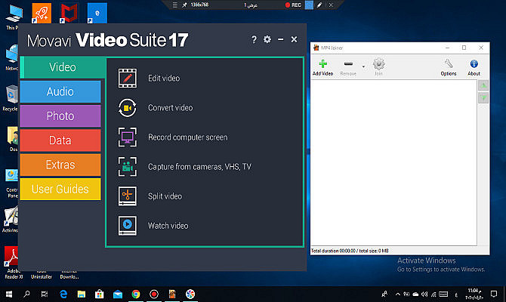
Task: Open the blue 'e' desktop shortcut
Action: click(97, 13)
